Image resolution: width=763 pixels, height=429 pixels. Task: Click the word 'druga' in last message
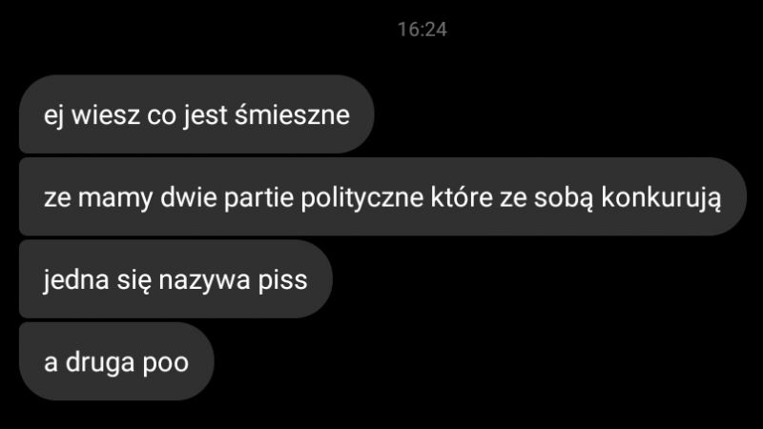pos(100,363)
